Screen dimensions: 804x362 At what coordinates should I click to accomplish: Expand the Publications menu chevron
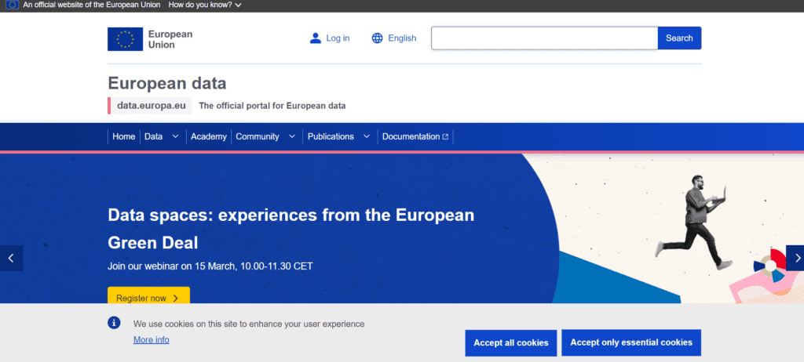367,136
